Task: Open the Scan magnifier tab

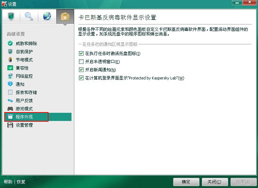Action: click(x=29, y=16)
